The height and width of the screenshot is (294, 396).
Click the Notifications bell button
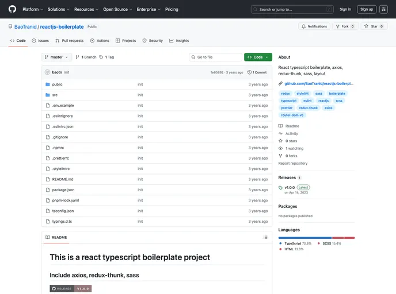pos(314,26)
